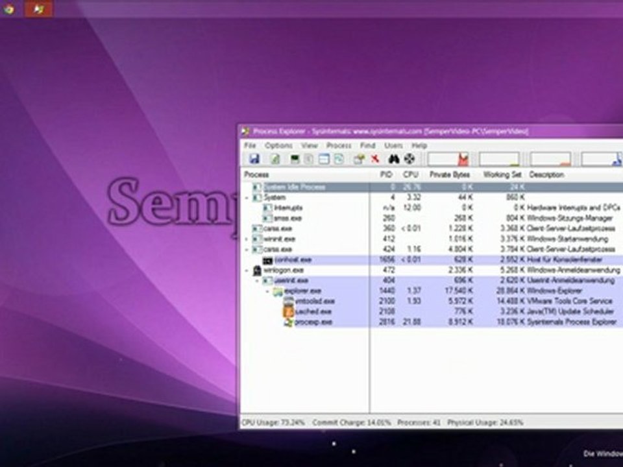This screenshot has height=467, width=623.
Task: Open process Properties toolbar icon
Action: click(x=359, y=160)
